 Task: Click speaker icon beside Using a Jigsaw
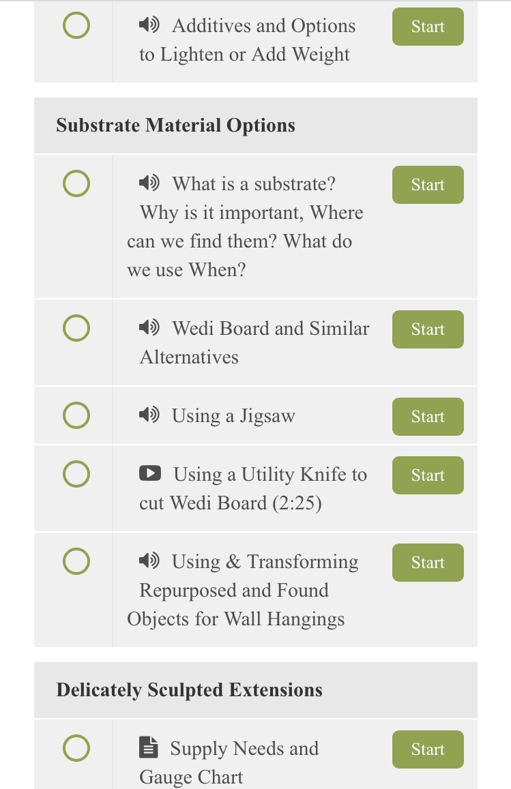[x=149, y=415]
